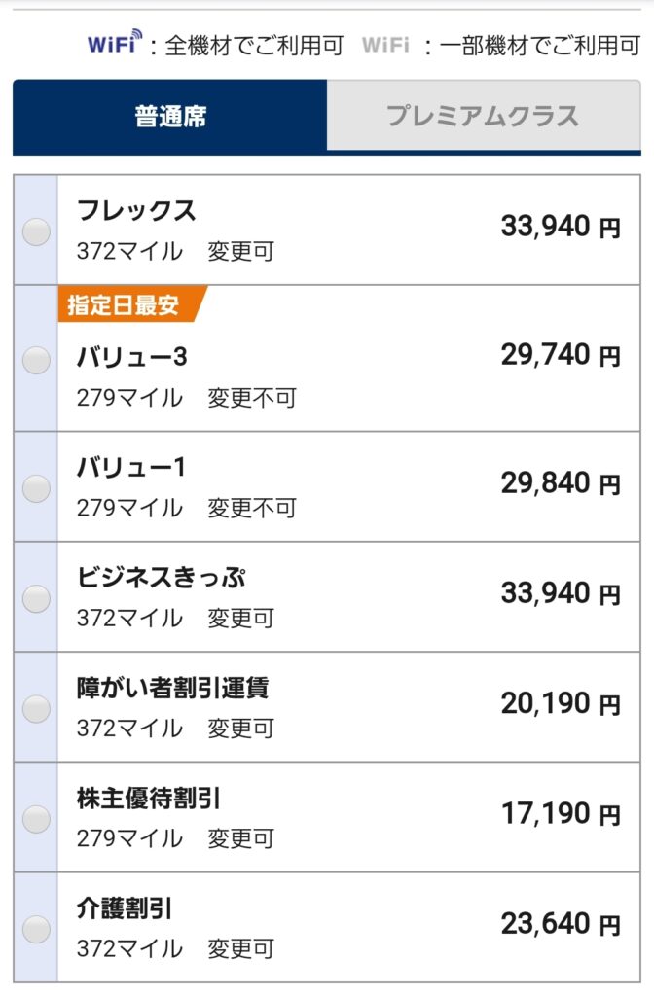The height and width of the screenshot is (996, 654).
Task: Choose the 障がい者割引運賃 radio button
Action: [x=36, y=708]
